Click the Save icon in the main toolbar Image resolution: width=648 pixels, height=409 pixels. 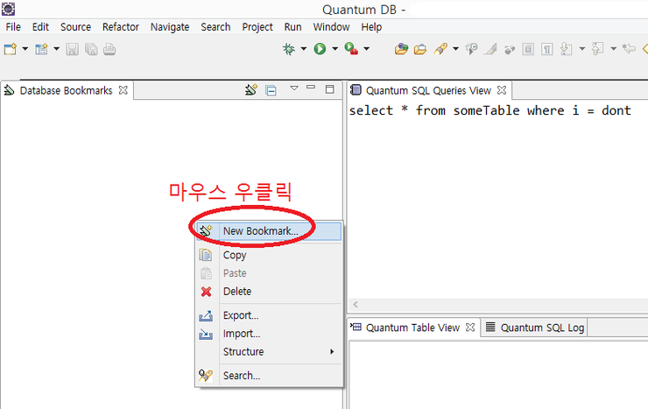73,49
